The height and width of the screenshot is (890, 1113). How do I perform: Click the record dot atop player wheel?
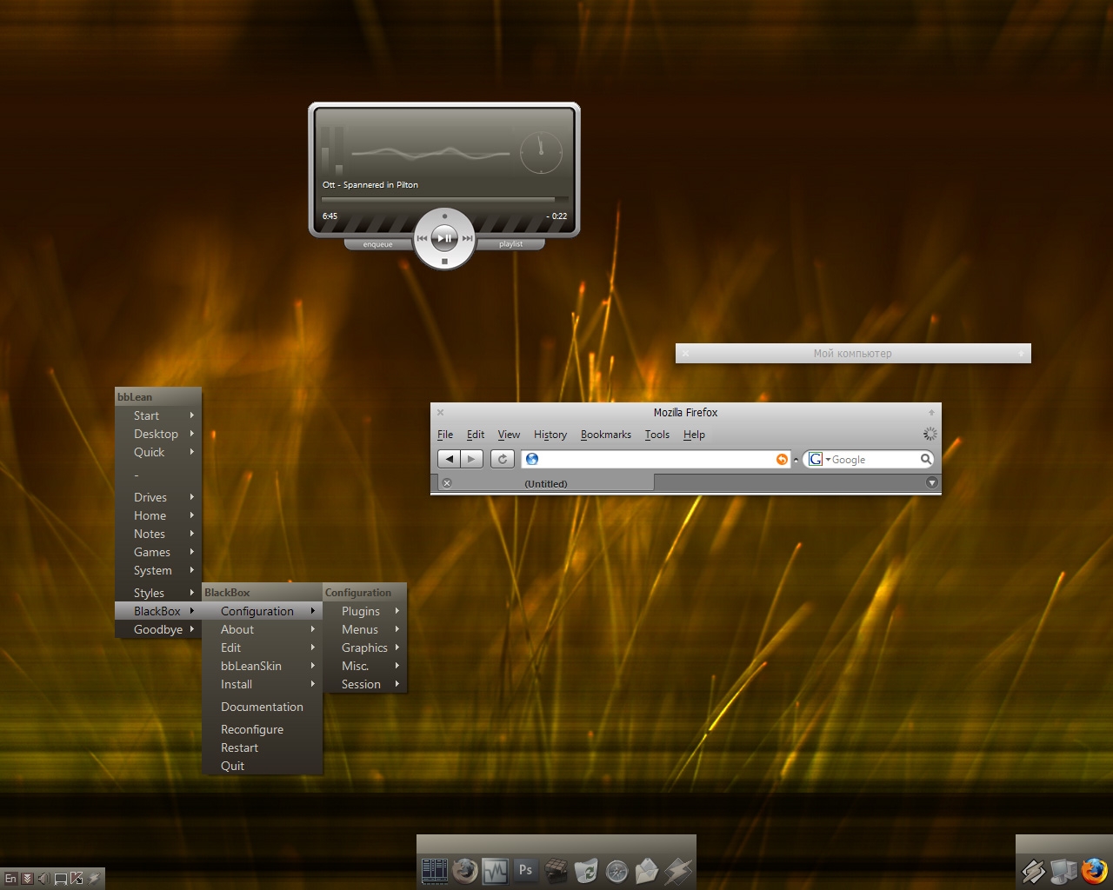tap(444, 216)
